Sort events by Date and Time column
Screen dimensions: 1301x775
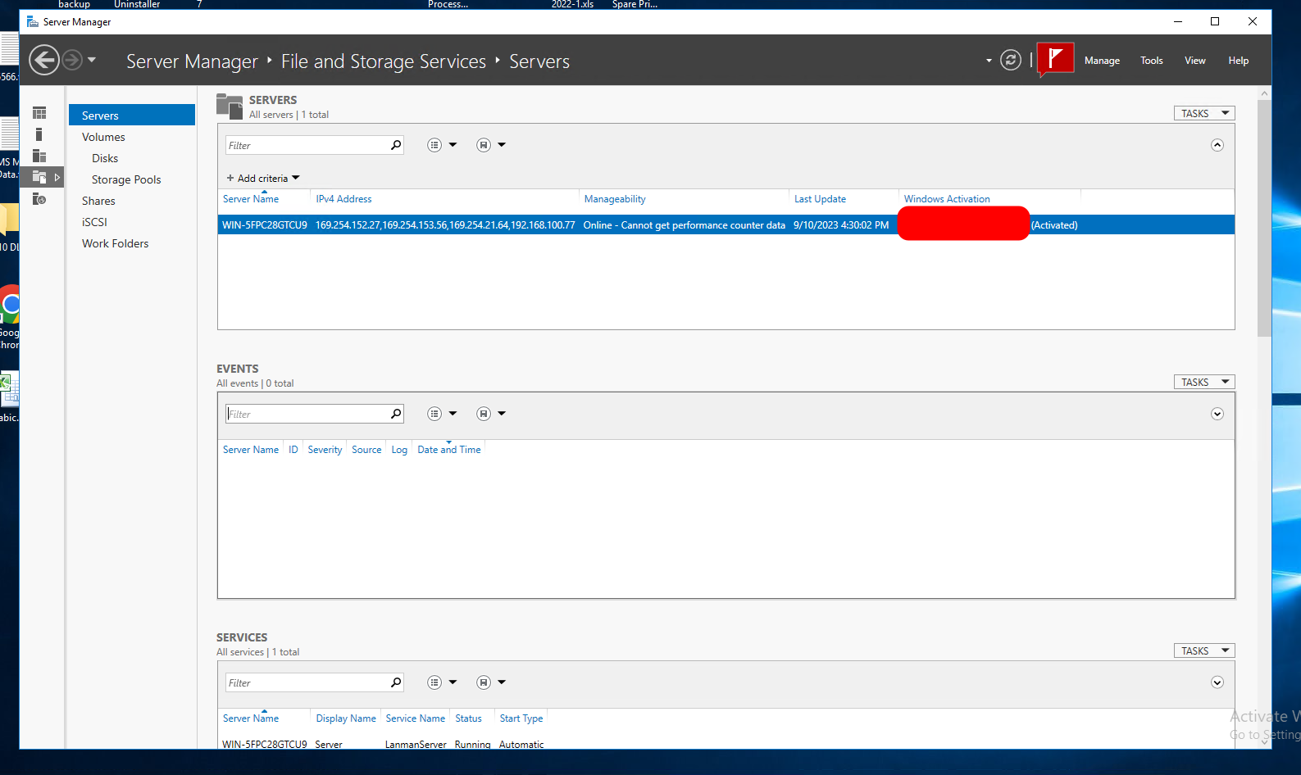point(449,450)
